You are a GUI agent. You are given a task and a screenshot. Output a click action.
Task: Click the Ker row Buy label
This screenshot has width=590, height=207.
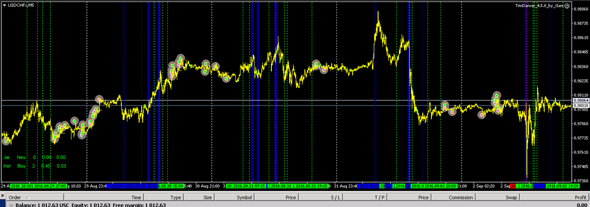coord(21,166)
